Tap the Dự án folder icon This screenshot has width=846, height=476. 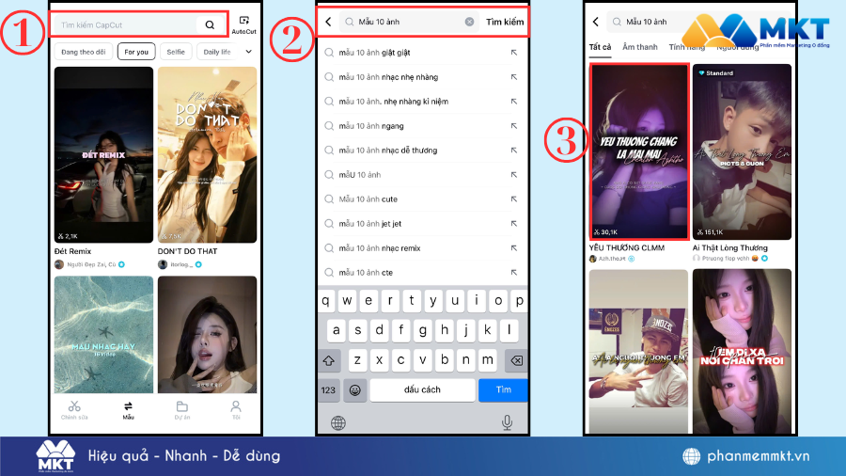181,405
